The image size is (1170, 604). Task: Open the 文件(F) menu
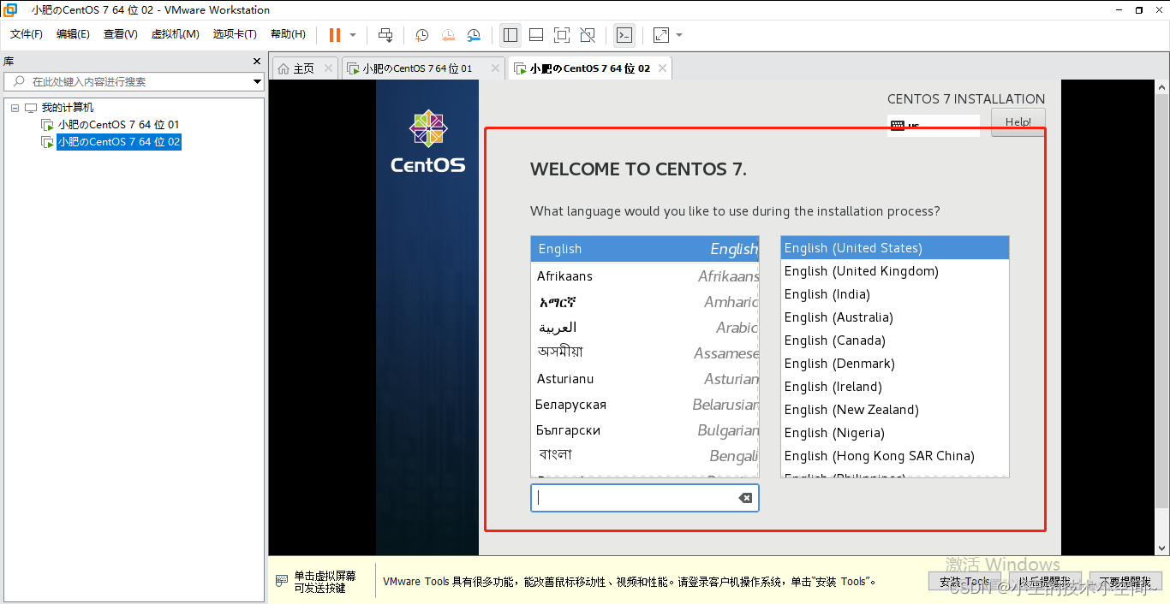tap(27, 34)
